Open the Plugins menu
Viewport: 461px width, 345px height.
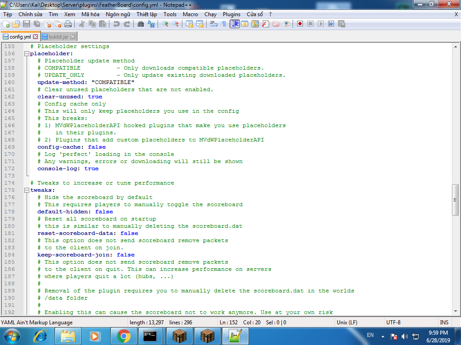pos(231,14)
